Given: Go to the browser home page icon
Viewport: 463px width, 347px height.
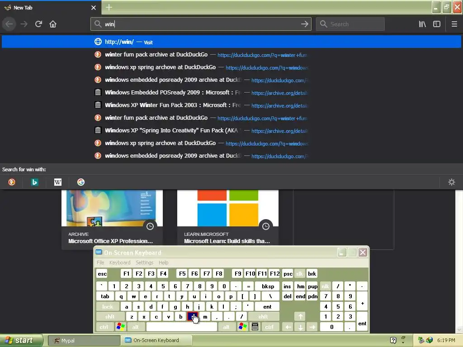Looking at the screenshot, I should [53, 24].
